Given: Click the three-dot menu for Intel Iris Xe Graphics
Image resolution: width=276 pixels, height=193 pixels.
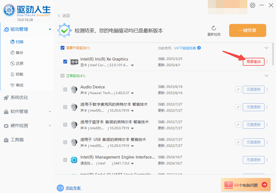Looking at the screenshot, I should click(x=267, y=62).
